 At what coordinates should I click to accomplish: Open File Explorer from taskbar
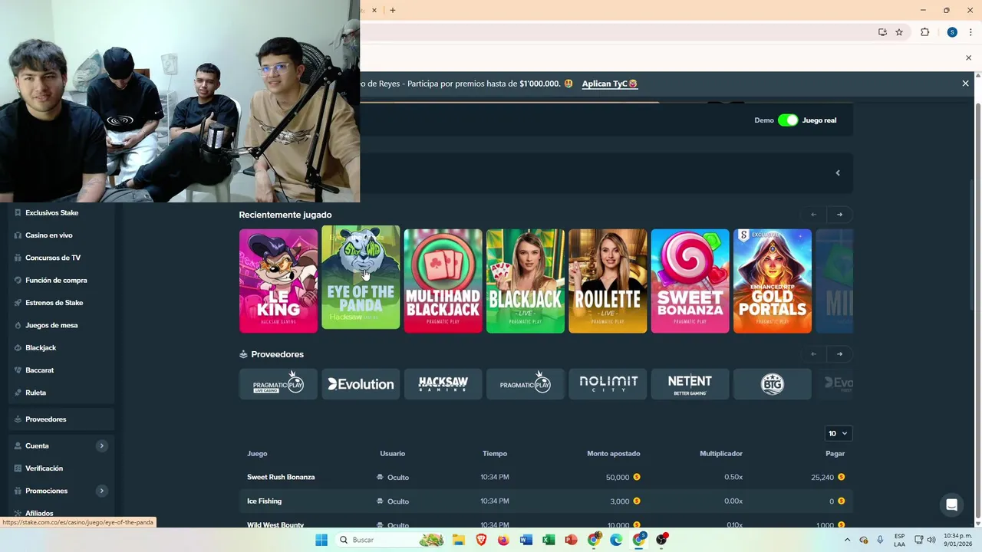click(459, 540)
